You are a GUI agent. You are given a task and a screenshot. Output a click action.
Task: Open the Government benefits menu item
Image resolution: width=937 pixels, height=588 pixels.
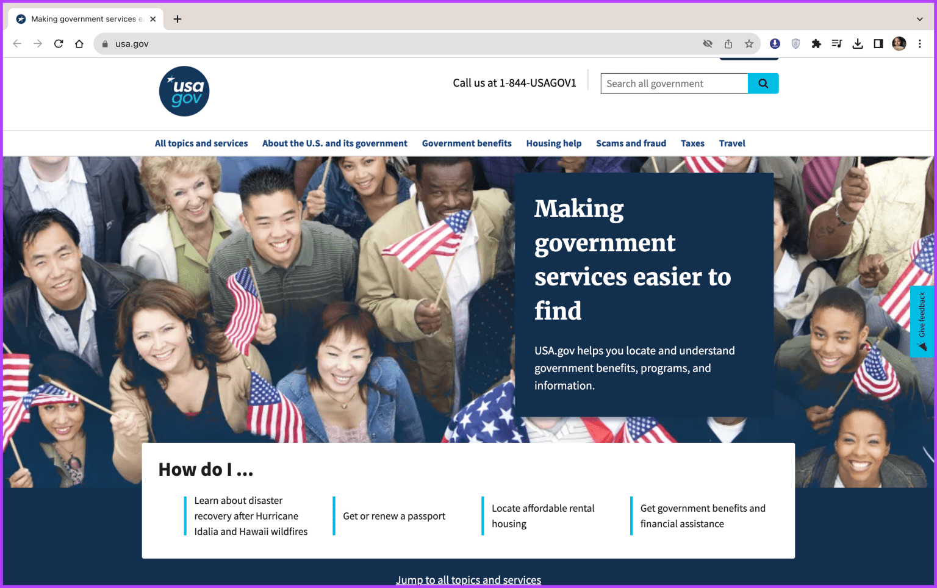tap(467, 143)
